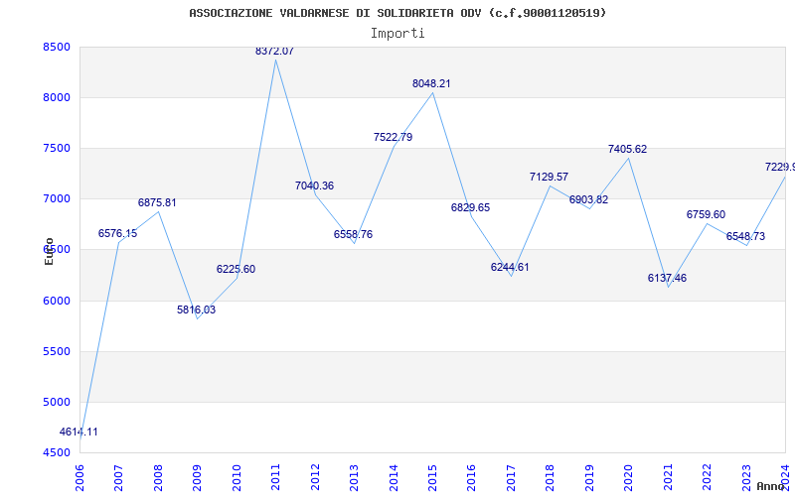Click the Importi subtitle
The height and width of the screenshot is (496, 795).
click(397, 34)
